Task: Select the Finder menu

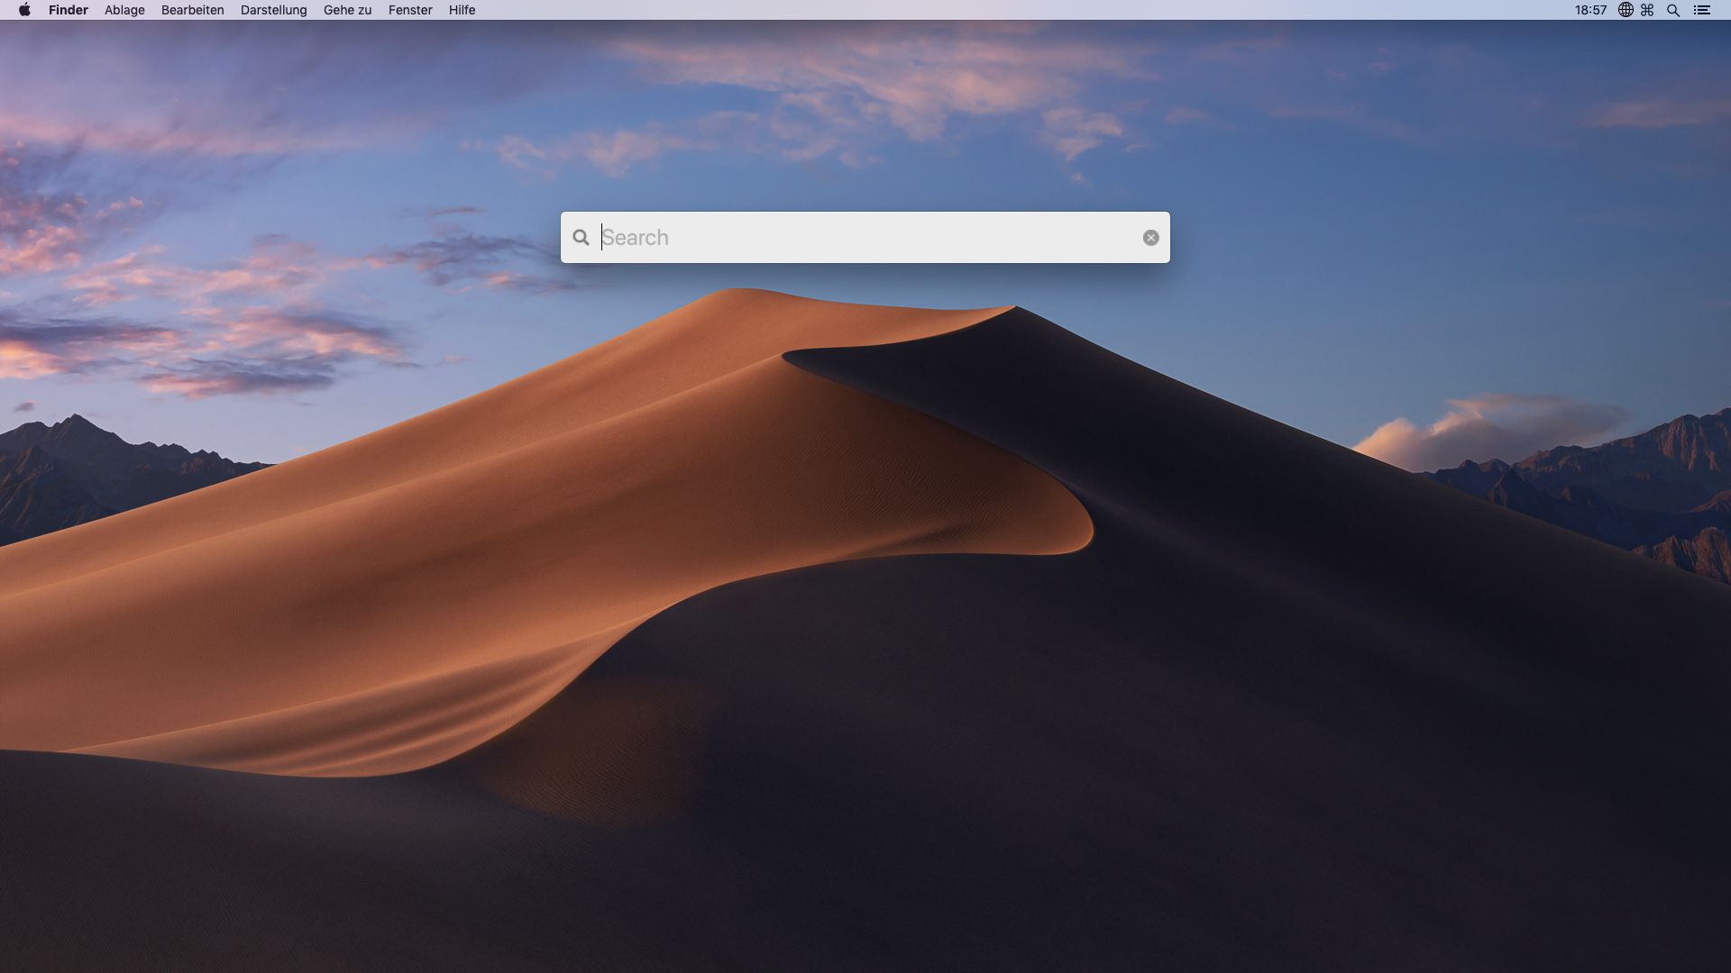Action: pos(69,10)
